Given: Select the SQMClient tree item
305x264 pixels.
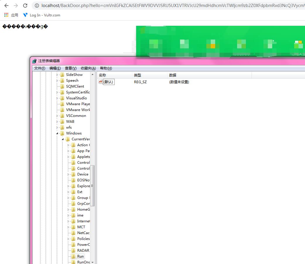Looking at the screenshot, I should click(75, 86).
